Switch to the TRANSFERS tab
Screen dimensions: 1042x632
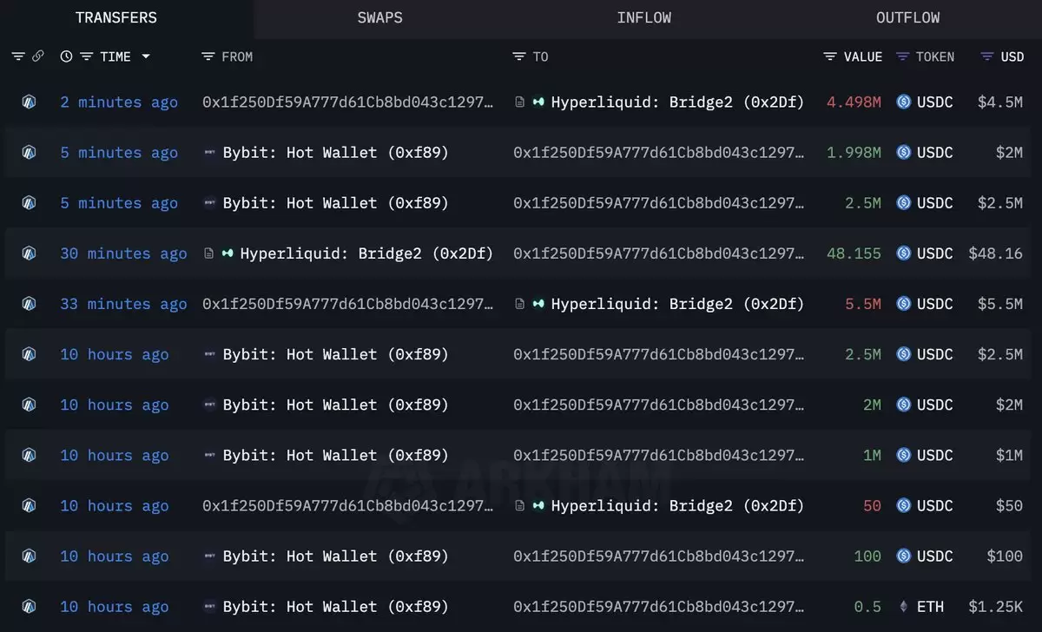pos(116,18)
